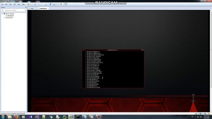This screenshot has height=119, width=212.
Task: Toggle the show library view icon
Action: coord(51,4)
